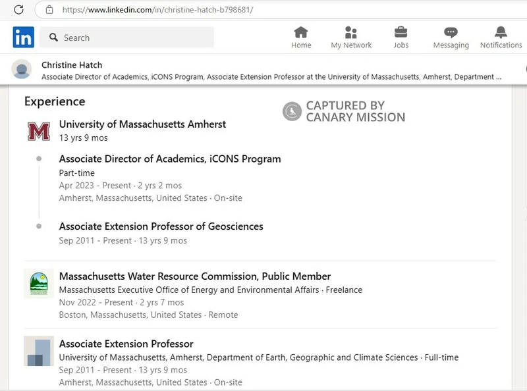Open the generic company placeholder logo
527x391 pixels.
[39, 351]
